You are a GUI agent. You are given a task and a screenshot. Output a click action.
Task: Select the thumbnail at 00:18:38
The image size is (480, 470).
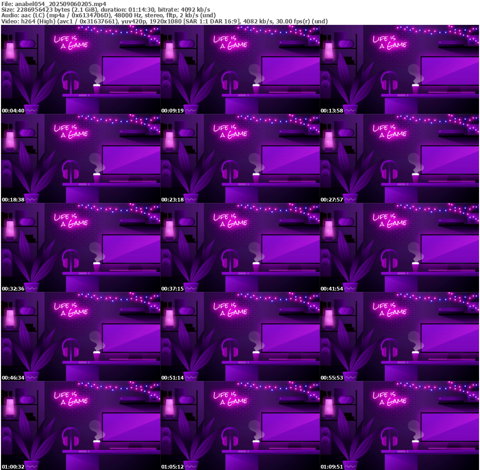pos(81,158)
